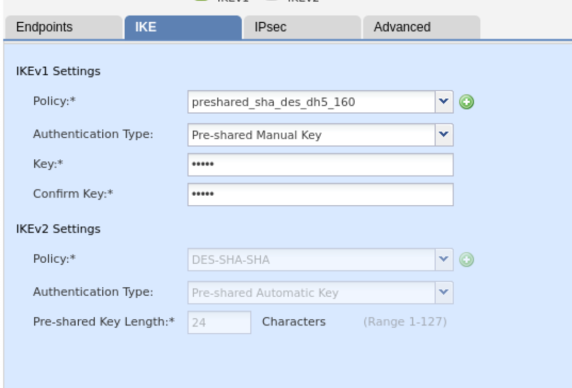
Task: Click the Pre-shared Automatic Key selection box
Action: [311, 292]
